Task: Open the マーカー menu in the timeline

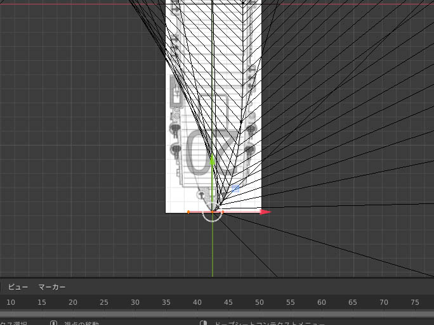Action: [52, 287]
